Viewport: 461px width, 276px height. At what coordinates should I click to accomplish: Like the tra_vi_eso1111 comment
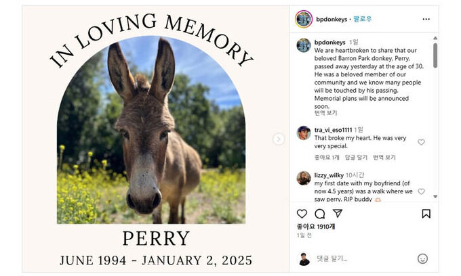(x=421, y=142)
